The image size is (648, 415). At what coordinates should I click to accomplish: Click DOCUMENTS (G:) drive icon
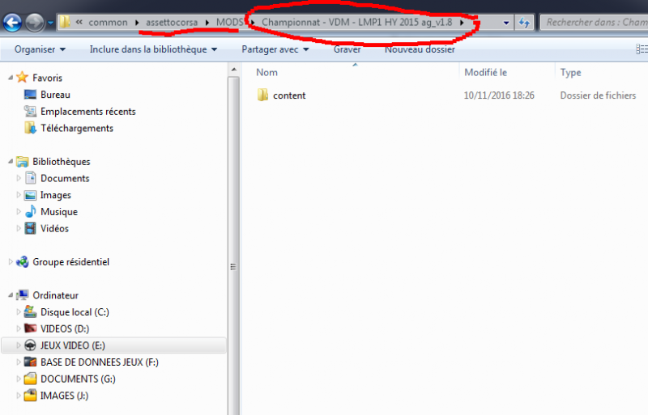click(30, 379)
